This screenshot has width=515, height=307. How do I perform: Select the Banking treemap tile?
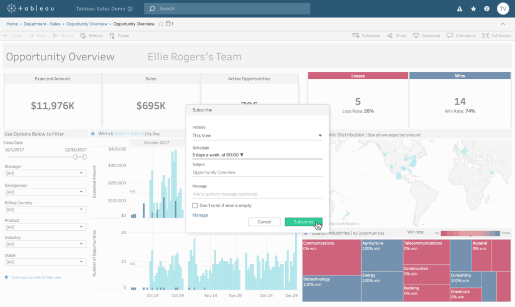426,293
